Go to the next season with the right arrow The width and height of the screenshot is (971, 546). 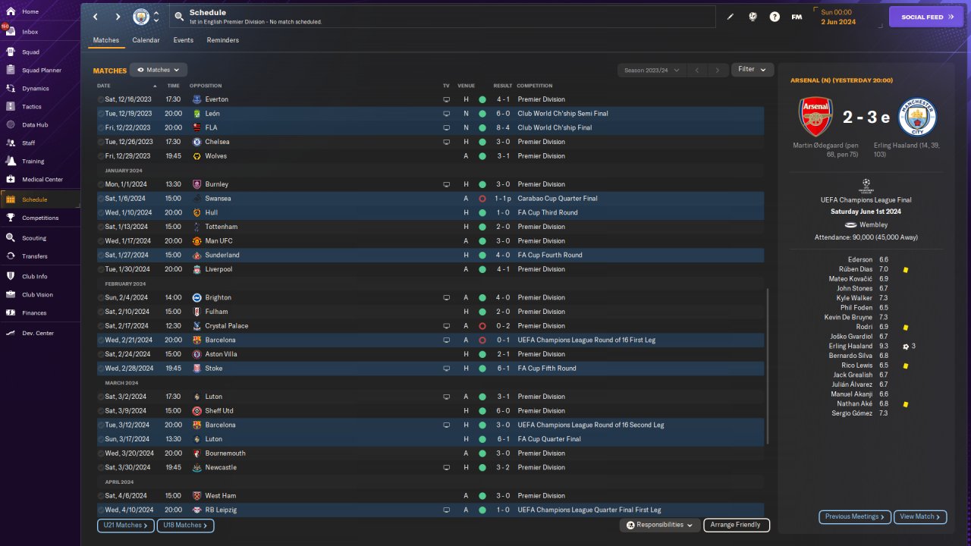pyautogui.click(x=718, y=70)
